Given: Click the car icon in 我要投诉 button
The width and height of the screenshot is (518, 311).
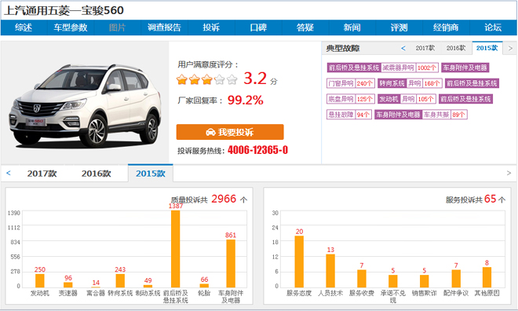Looking at the screenshot, I should [210, 132].
